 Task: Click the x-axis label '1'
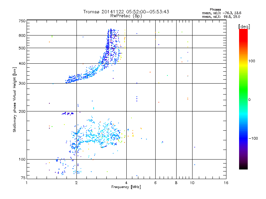pos(27,183)
